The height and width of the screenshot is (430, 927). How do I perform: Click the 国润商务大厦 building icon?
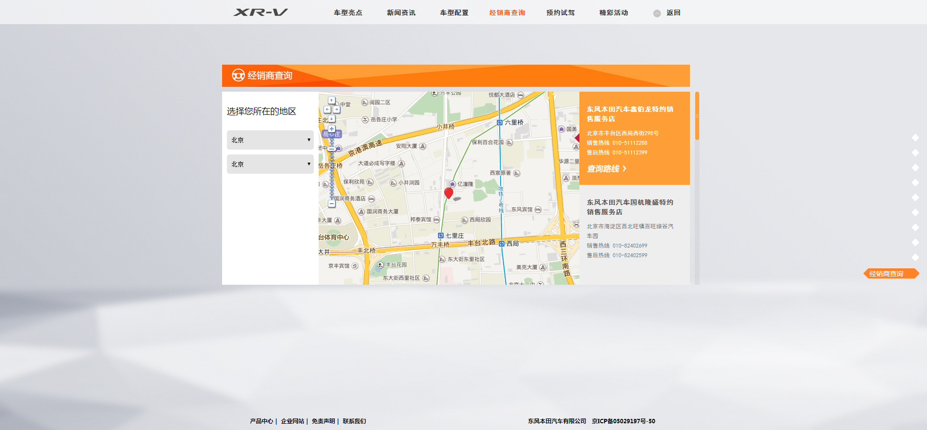coord(361,212)
